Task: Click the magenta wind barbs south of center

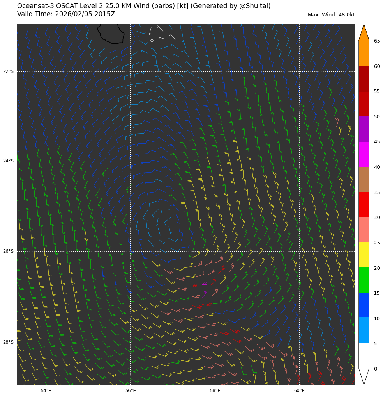Action: [x=203, y=284]
